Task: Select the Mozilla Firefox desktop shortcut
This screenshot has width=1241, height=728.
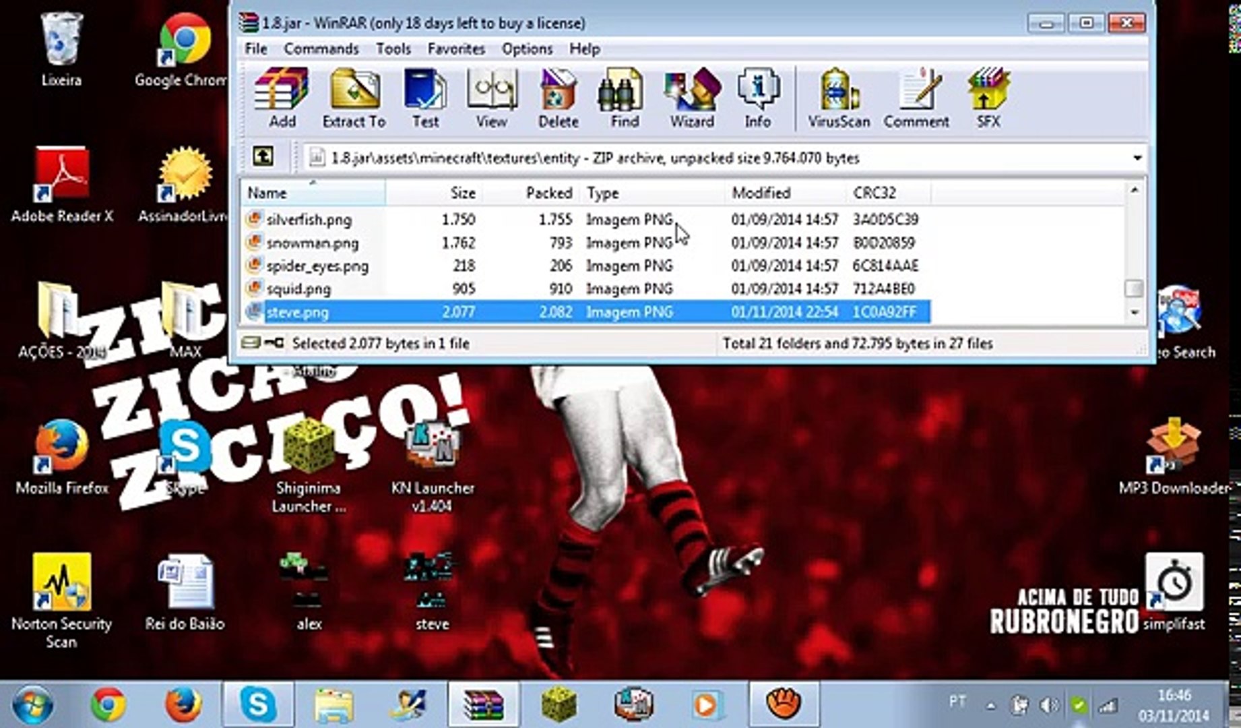Action: 61,457
